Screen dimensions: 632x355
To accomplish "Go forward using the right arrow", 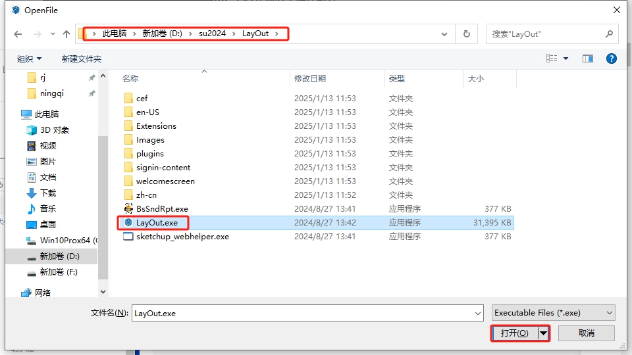I will click(x=37, y=34).
